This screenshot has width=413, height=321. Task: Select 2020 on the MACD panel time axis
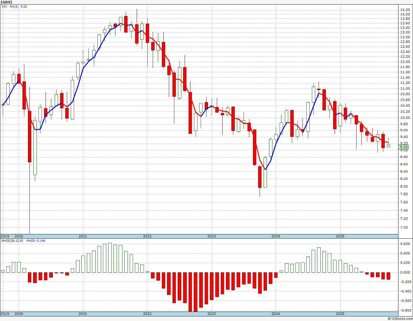coord(19,314)
